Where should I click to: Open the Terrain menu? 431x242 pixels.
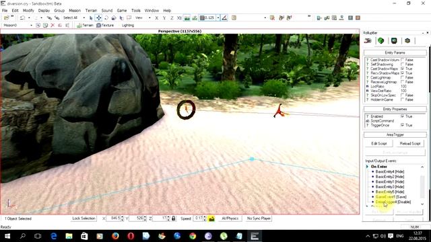(91, 11)
